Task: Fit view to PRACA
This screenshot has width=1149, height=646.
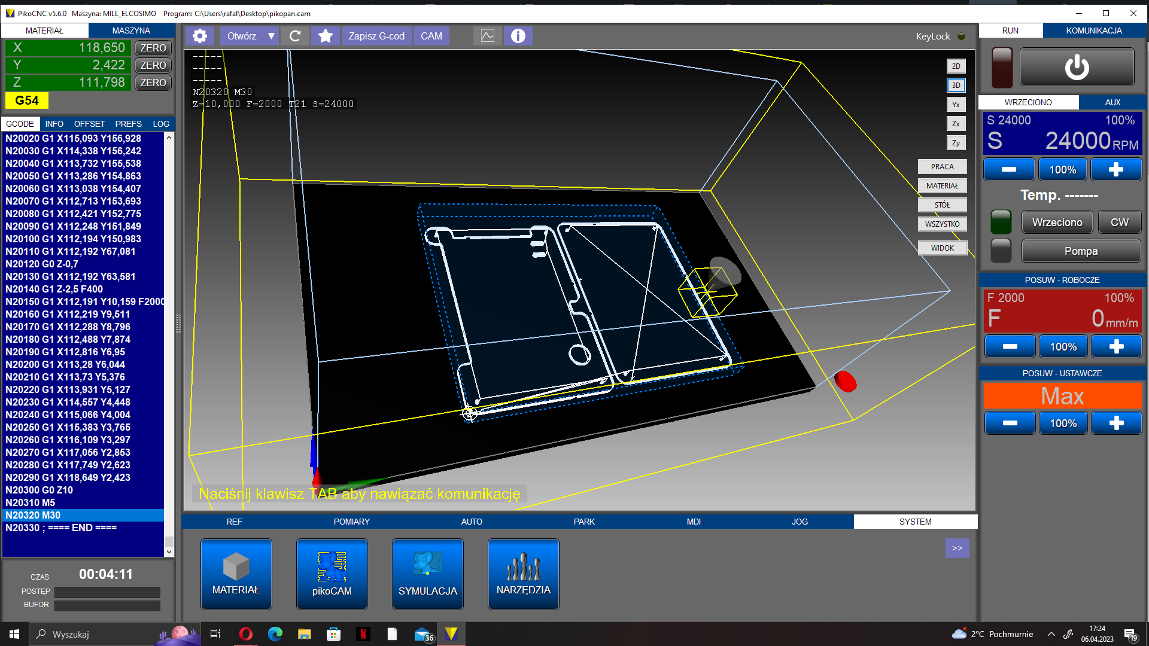Action: coord(942,167)
